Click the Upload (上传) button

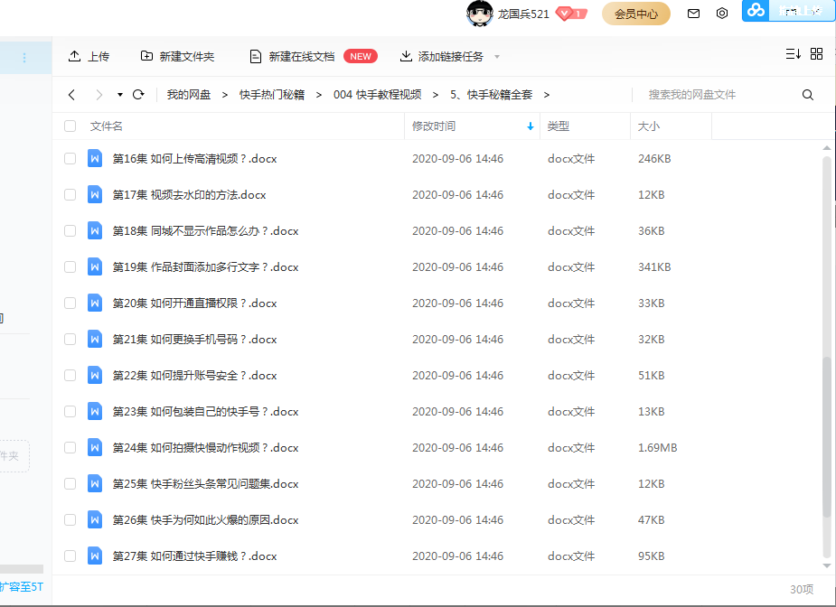[89, 56]
